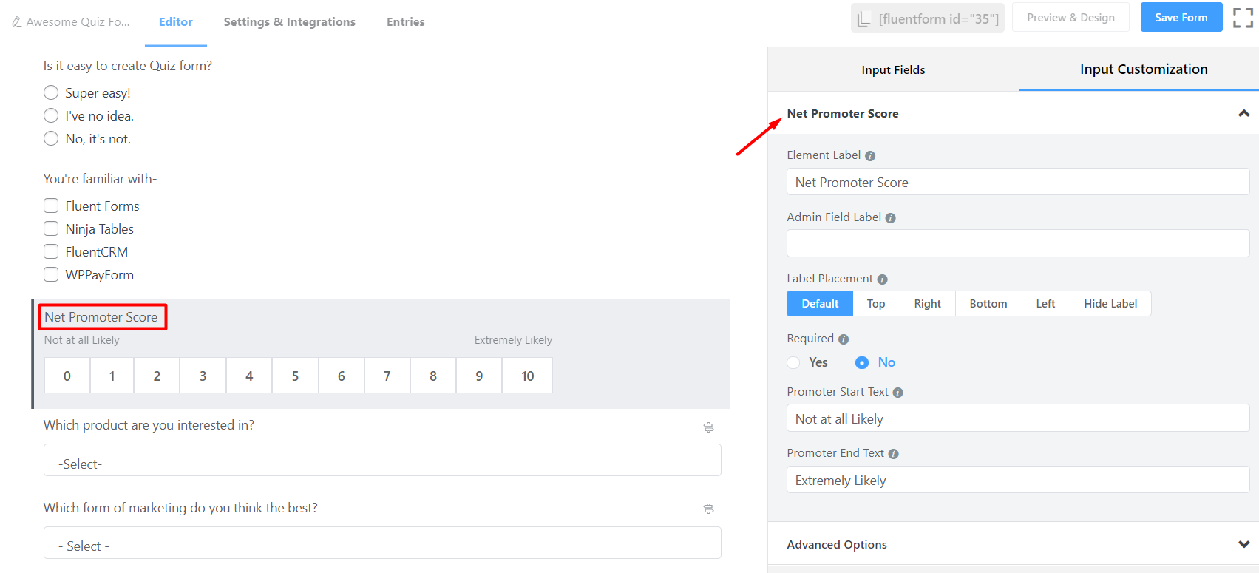Collapse the Net Promoter Score panel
The image size is (1259, 573).
pos(1243,114)
